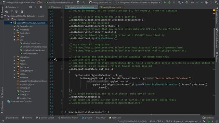Toggle code folding at line 44 gutter
Image resolution: width=219 pixels, height=123 pixels.
click(62, 69)
